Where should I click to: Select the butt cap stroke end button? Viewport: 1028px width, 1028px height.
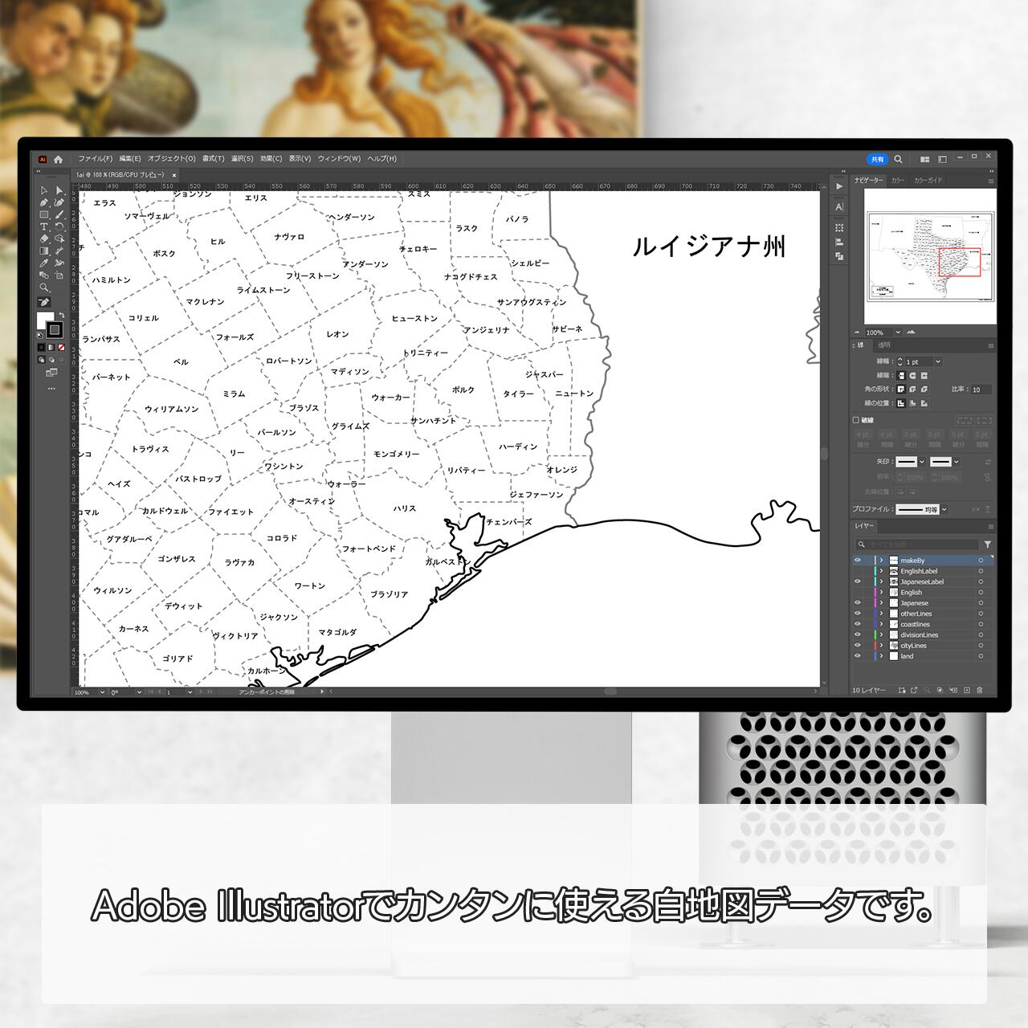click(x=901, y=375)
